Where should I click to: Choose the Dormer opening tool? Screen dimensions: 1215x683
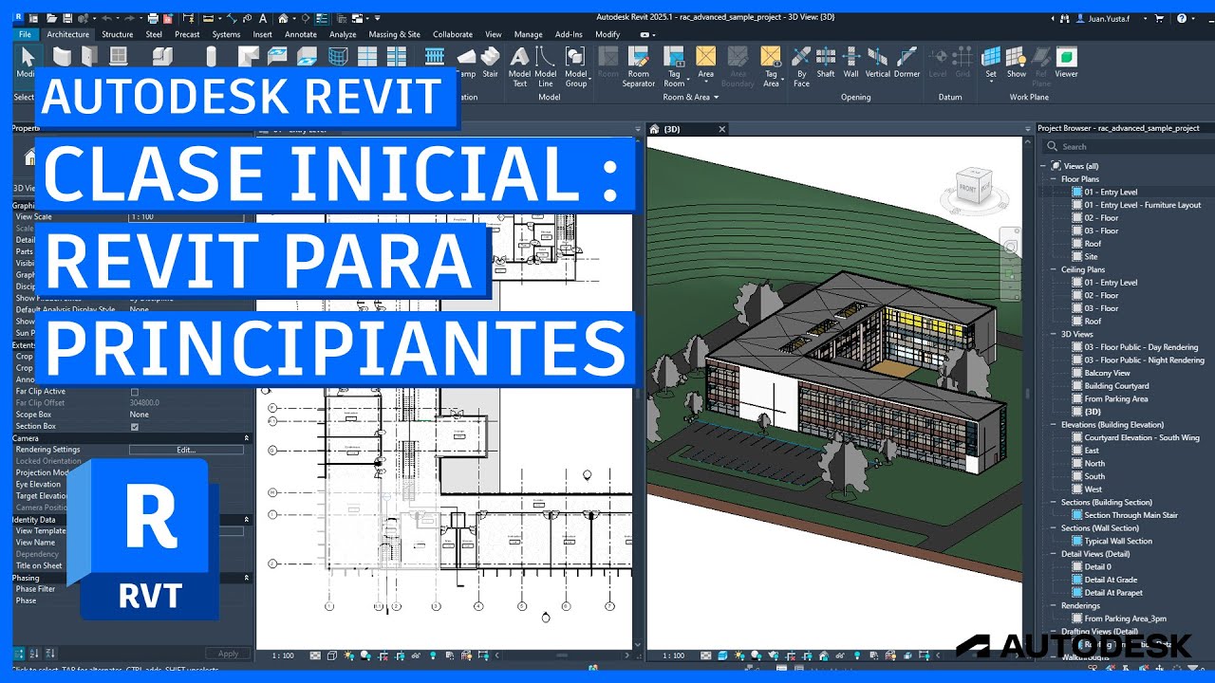907,62
